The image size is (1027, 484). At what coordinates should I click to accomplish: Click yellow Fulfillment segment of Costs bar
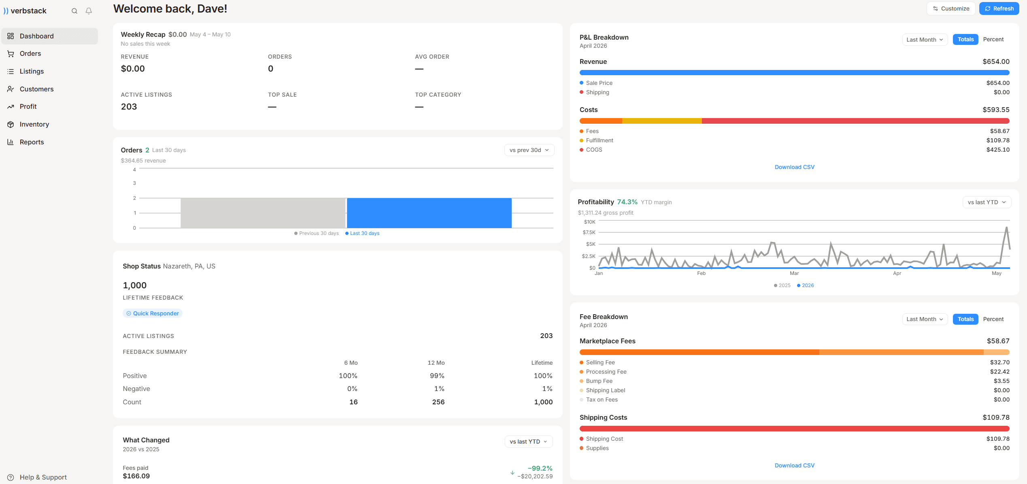coord(662,121)
